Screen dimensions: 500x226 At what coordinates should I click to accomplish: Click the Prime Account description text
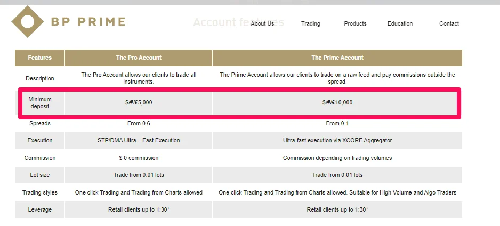pyautogui.click(x=337, y=78)
